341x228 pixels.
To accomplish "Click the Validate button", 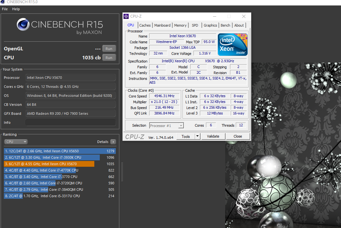I will (213, 136).
